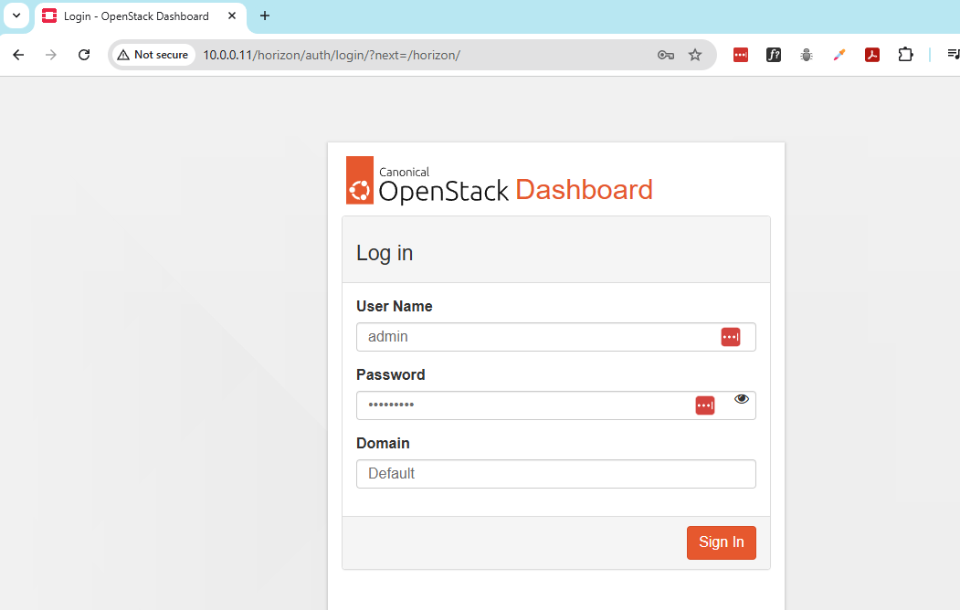Screen dimensions: 960x610
Task: Reload the page
Action: pyautogui.click(x=84, y=55)
